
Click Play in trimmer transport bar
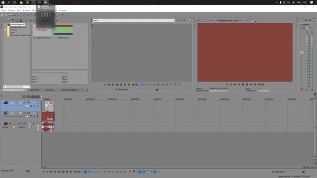[113, 85]
